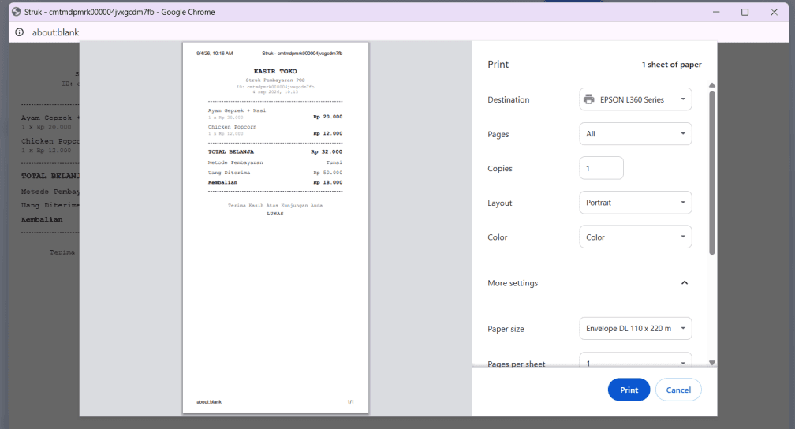This screenshot has height=429, width=795.
Task: Click the '1/1' page number in preview
Action: (x=350, y=402)
